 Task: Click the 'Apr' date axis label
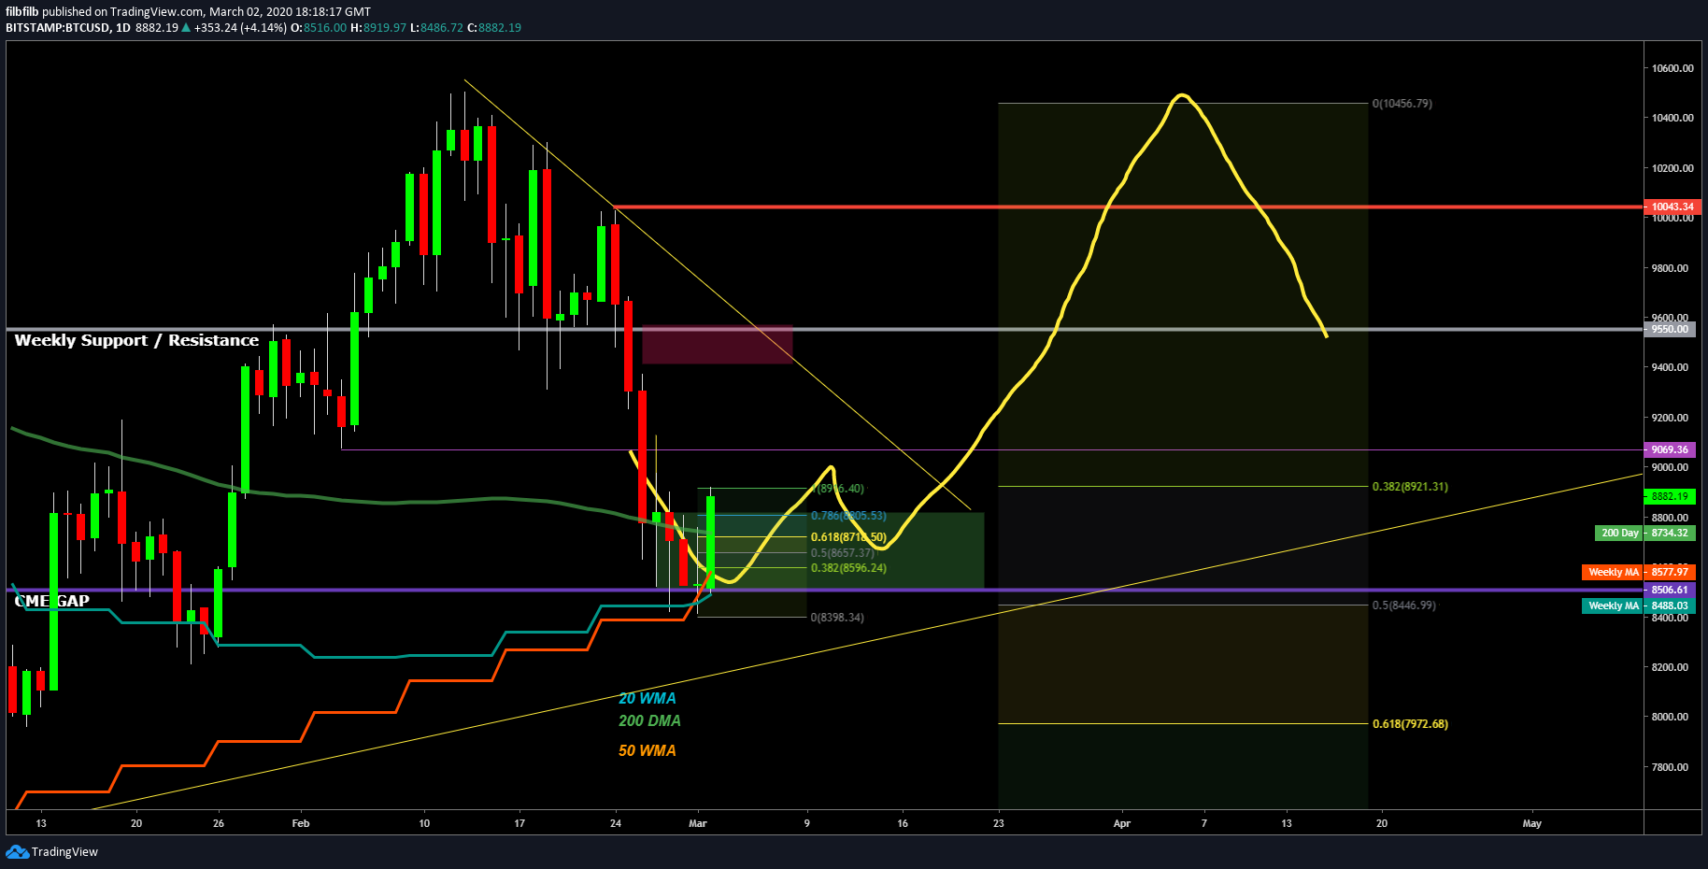(x=1122, y=823)
